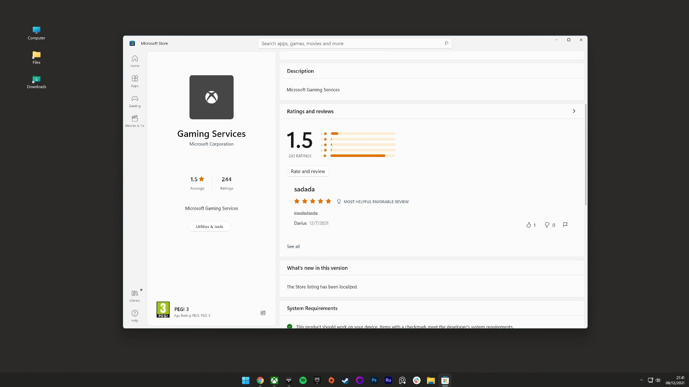The width and height of the screenshot is (689, 387).
Task: Show hidden system tray icons
Action: [641, 380]
